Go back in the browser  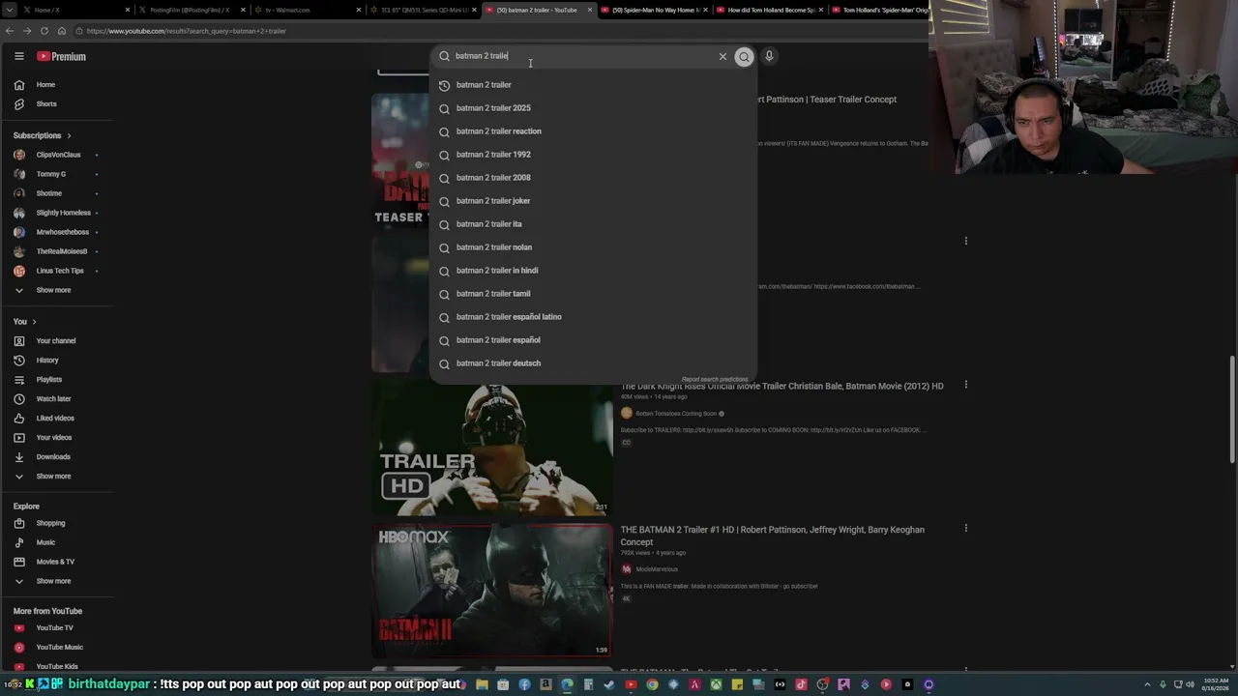click(x=10, y=31)
